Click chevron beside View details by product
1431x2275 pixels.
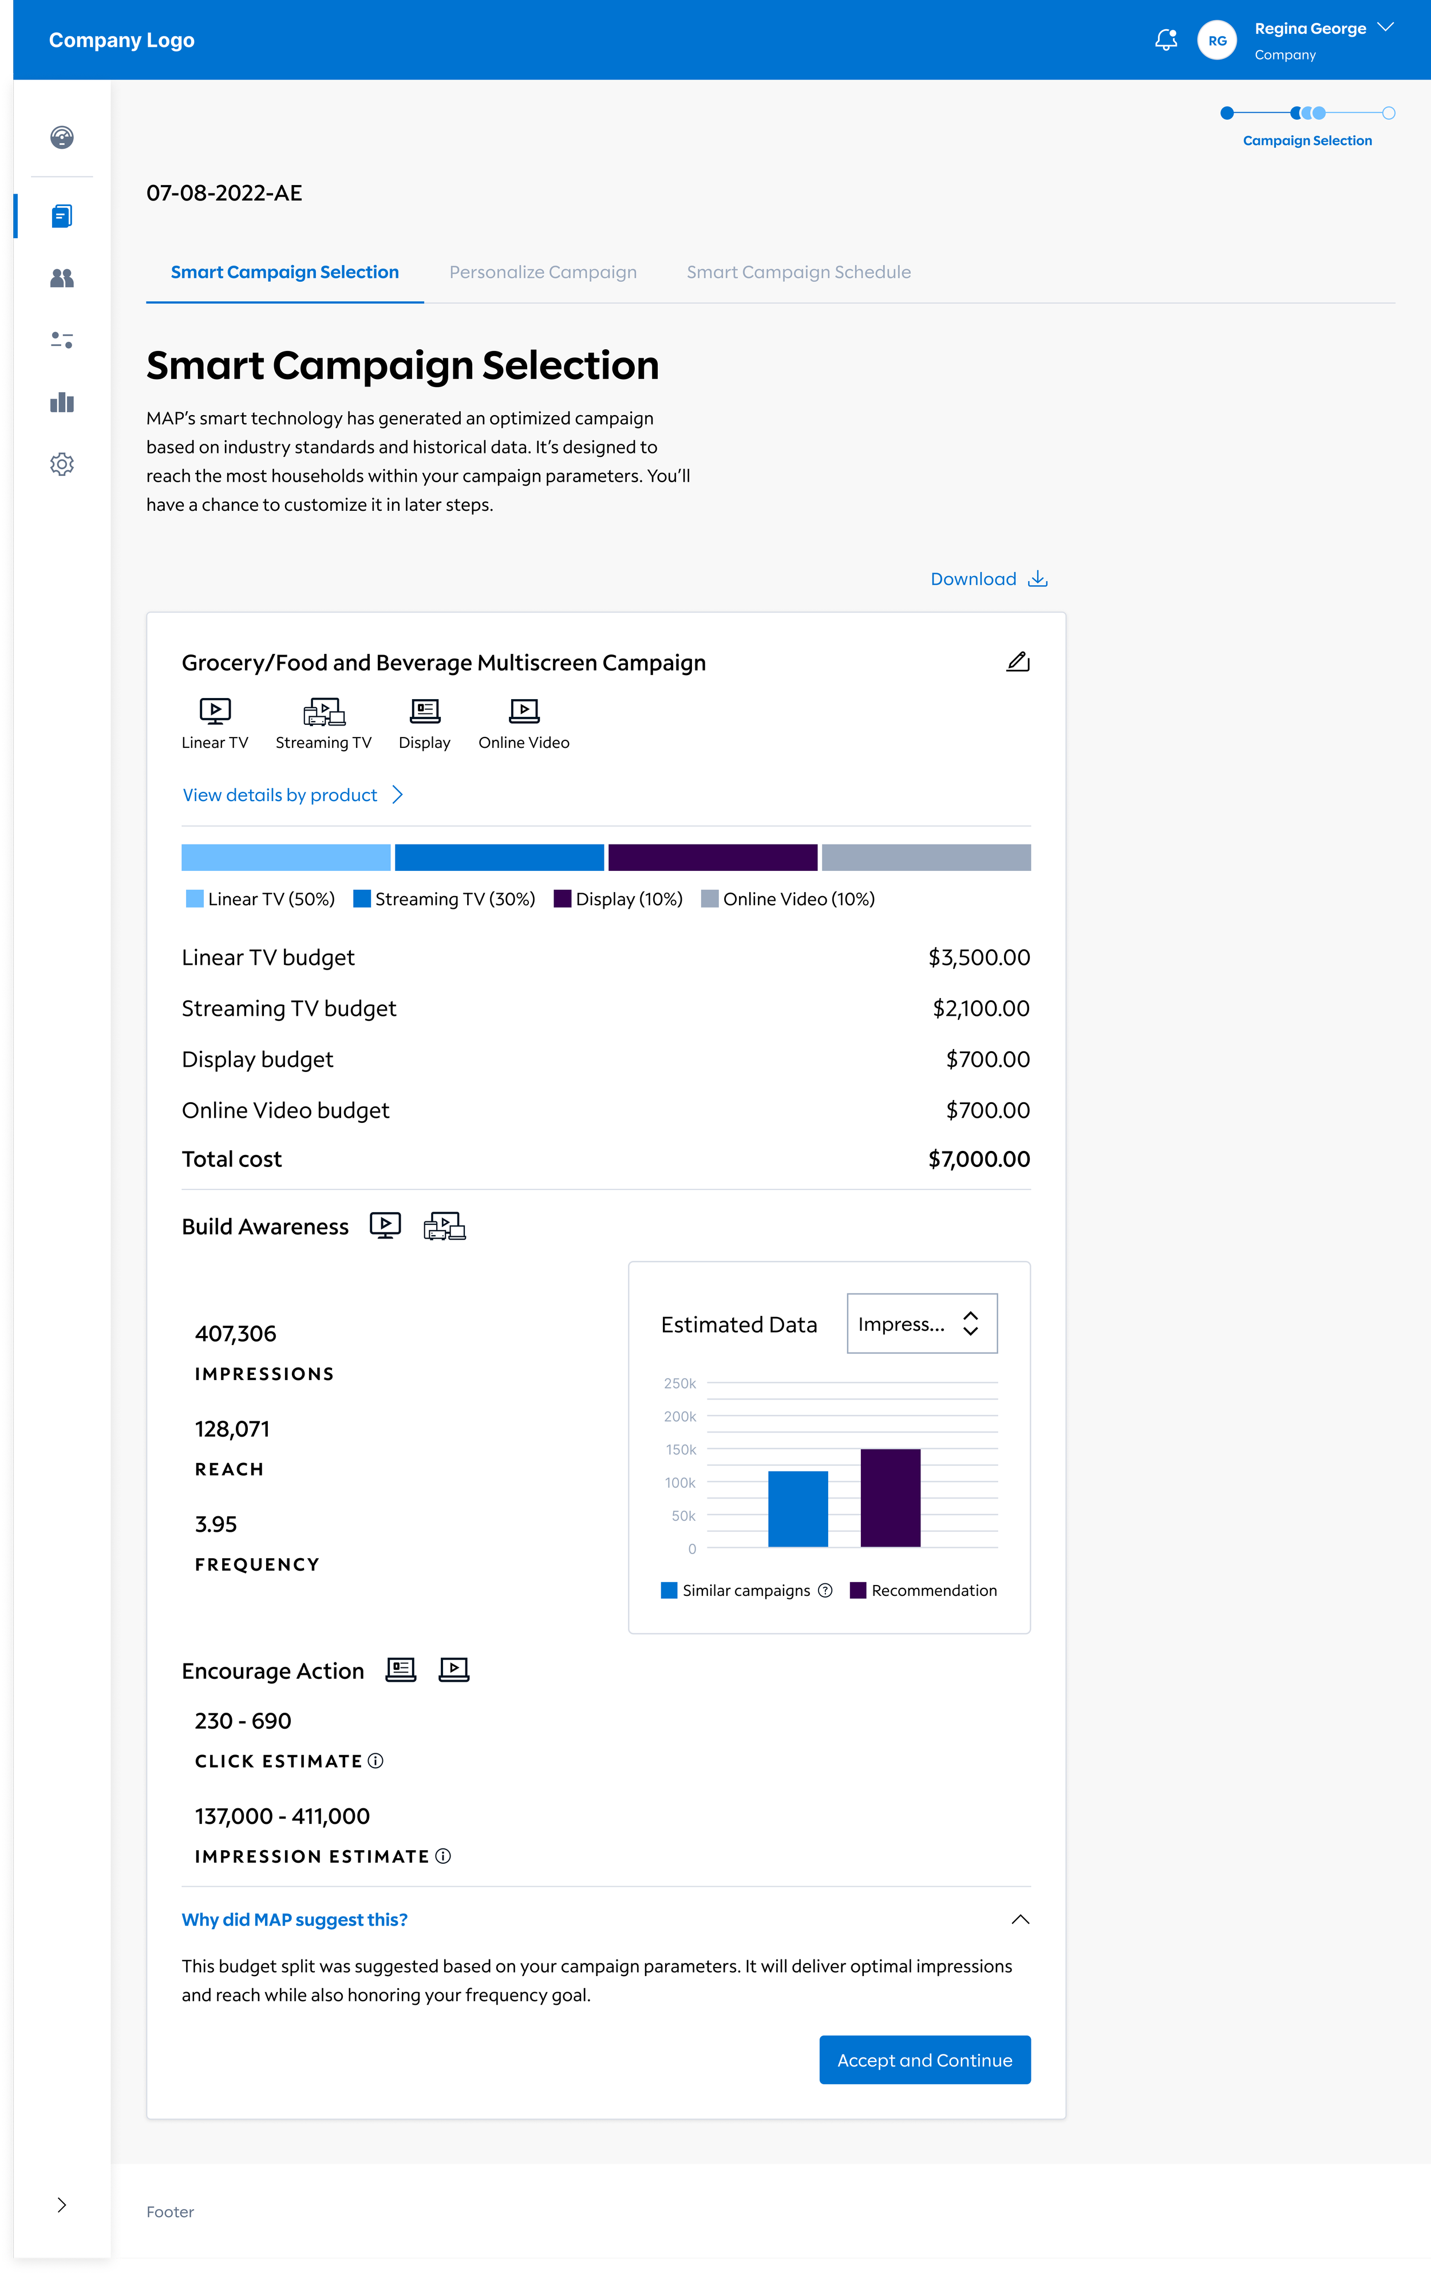pos(398,795)
